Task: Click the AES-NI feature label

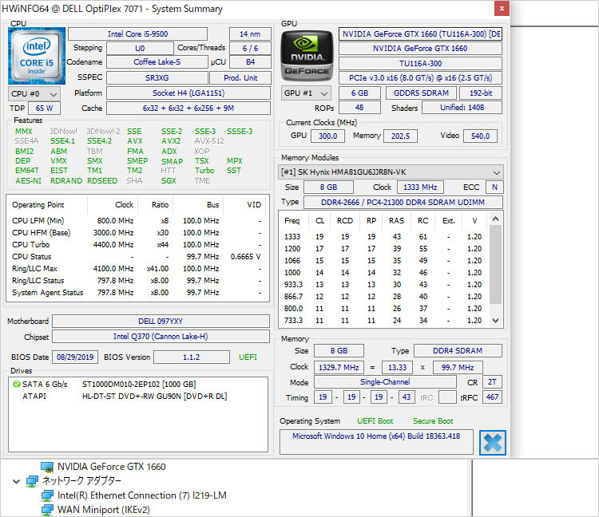Action: [28, 181]
